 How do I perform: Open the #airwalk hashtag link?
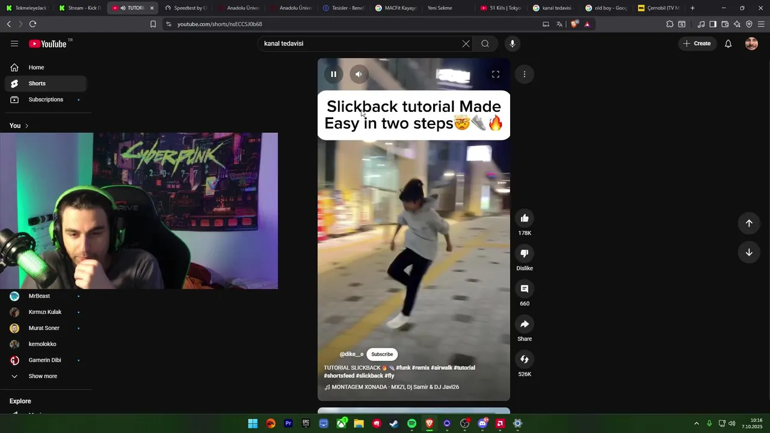coord(441,367)
